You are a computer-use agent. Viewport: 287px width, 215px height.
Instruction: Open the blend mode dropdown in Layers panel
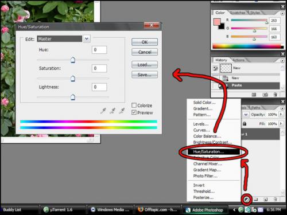tap(246, 115)
